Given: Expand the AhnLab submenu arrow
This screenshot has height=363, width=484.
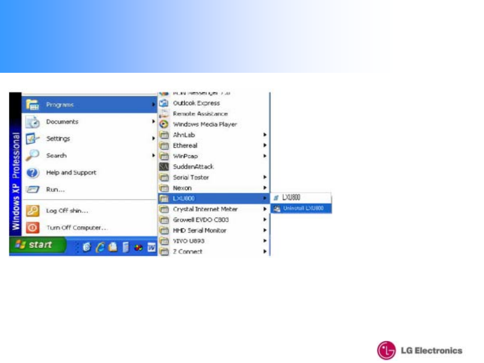Looking at the screenshot, I should coord(265,135).
